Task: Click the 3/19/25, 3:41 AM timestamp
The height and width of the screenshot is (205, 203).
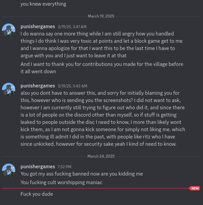Action: point(72,27)
